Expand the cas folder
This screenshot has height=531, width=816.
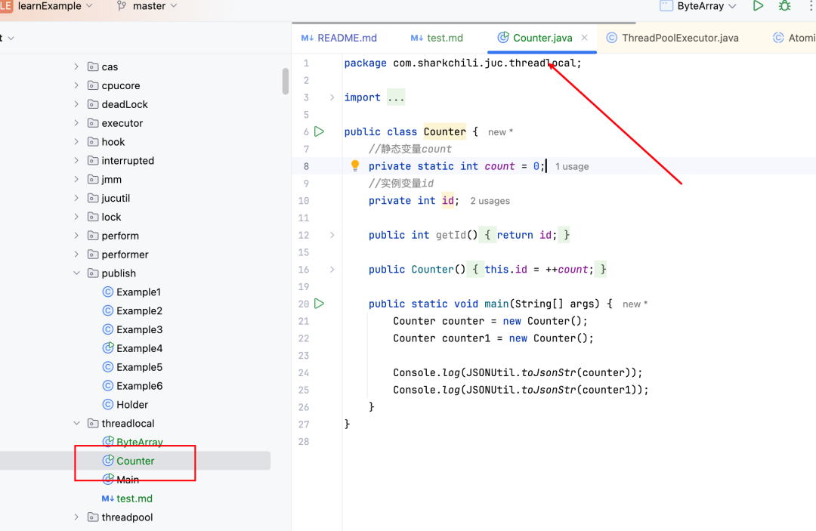tap(76, 66)
